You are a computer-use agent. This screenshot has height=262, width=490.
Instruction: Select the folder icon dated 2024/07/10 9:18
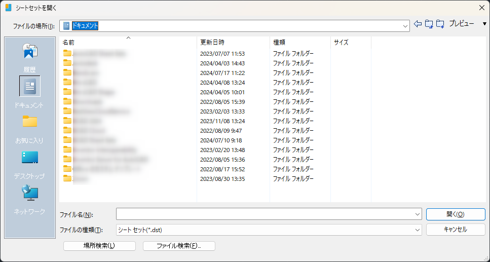coord(67,140)
